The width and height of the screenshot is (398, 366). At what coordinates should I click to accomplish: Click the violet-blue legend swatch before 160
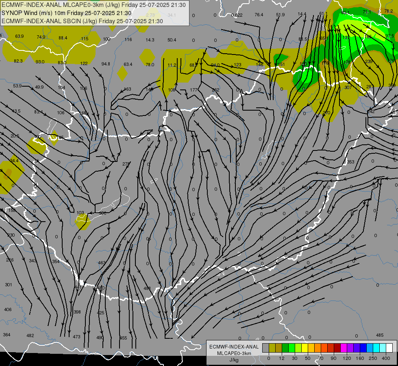[357, 348]
